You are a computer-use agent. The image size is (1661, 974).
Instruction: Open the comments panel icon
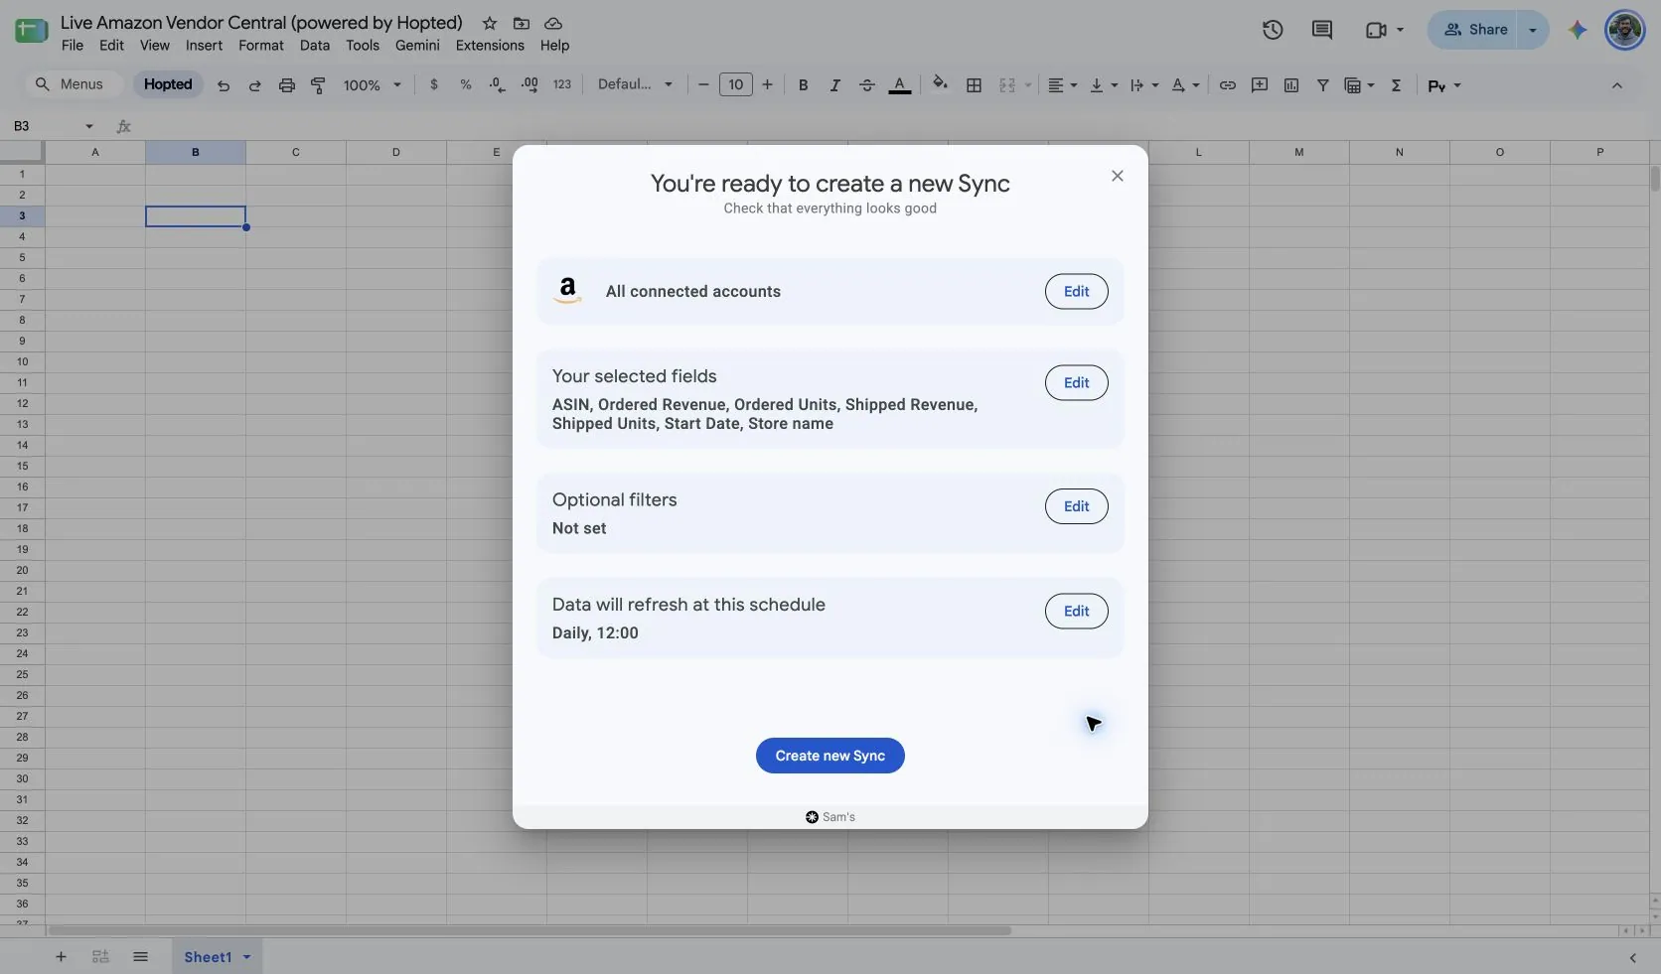1321,30
